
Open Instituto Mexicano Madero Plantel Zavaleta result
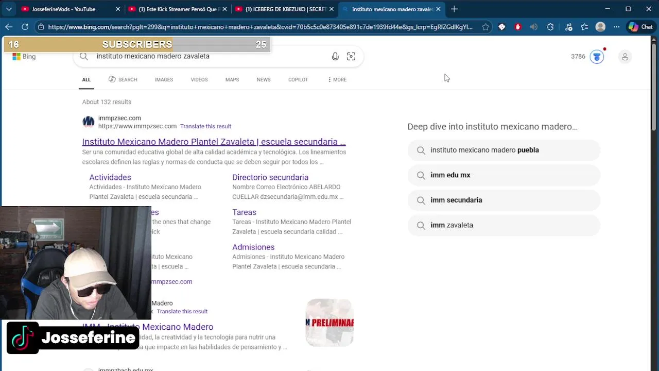pos(214,142)
